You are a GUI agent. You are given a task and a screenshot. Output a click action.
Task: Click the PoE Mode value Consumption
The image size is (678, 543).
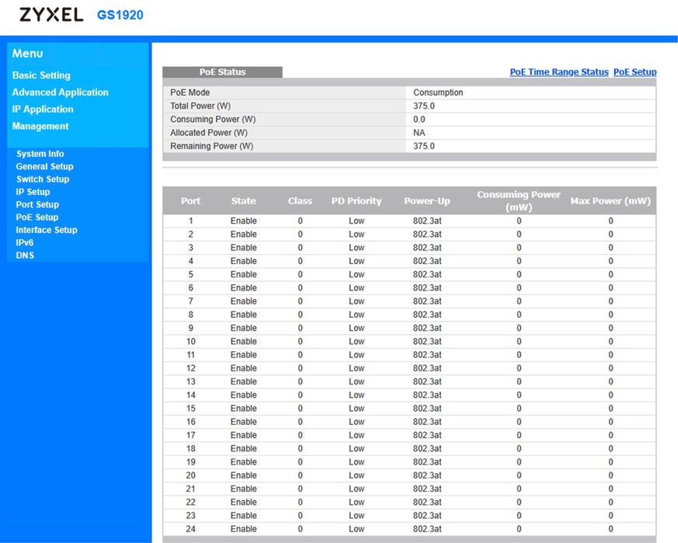[438, 92]
